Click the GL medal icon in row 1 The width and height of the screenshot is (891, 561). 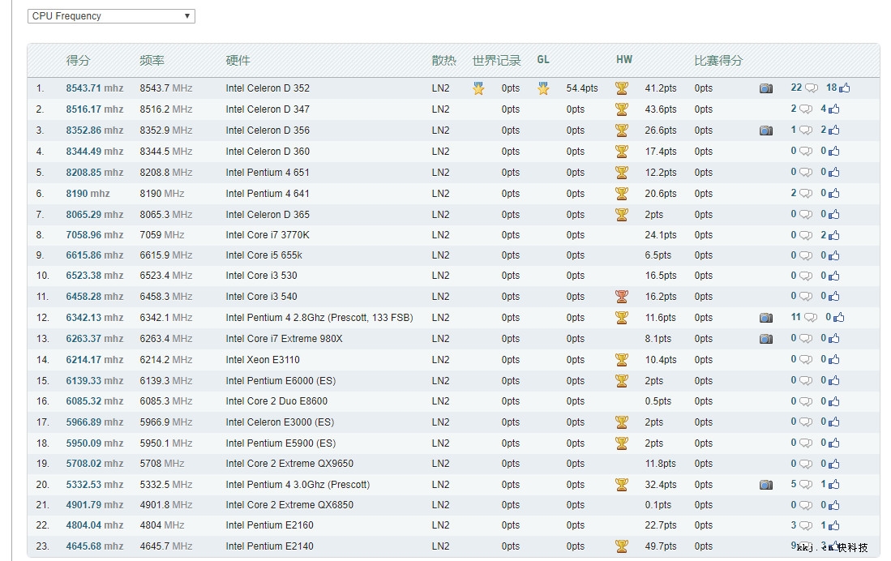(x=543, y=88)
